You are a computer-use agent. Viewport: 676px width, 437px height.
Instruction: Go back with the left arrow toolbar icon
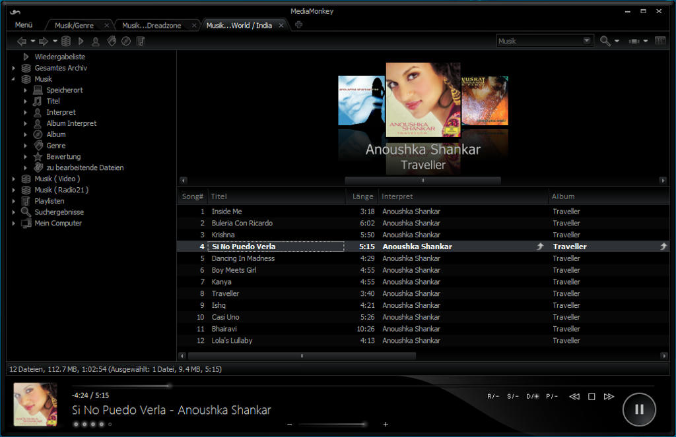tap(22, 42)
